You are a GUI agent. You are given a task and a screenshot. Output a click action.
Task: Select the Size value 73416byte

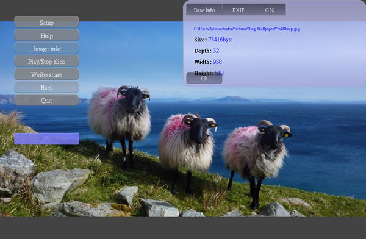click(x=220, y=40)
